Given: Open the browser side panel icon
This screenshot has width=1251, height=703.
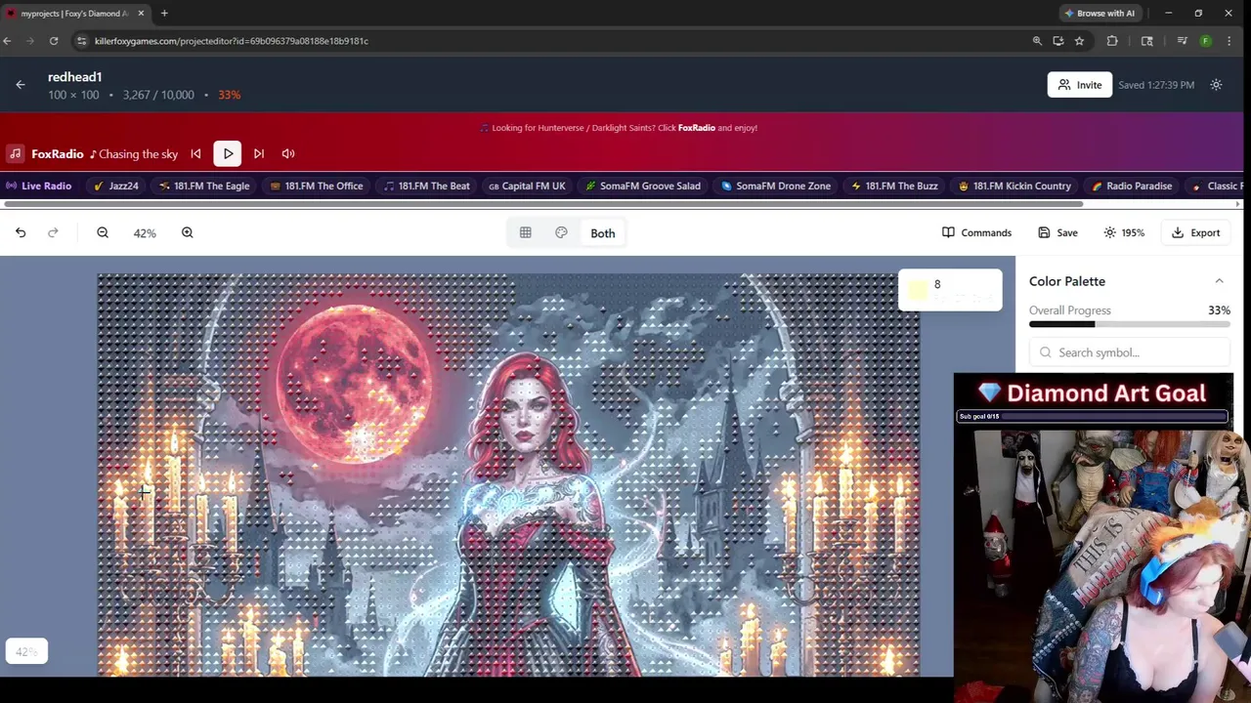Looking at the screenshot, I should click(1146, 41).
